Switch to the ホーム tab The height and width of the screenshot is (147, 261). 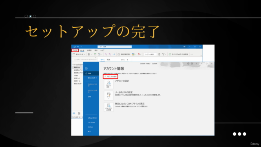click(x=82, y=50)
